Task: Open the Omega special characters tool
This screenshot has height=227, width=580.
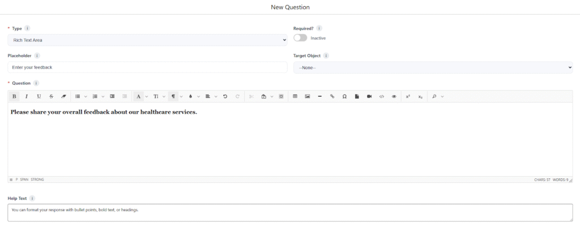Action: pos(344,97)
